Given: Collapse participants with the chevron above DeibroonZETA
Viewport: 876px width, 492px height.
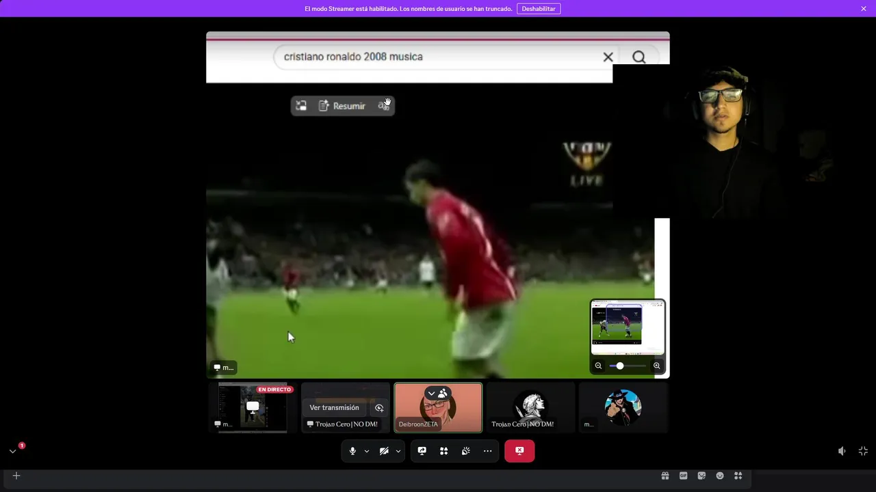Looking at the screenshot, I should 432,394.
